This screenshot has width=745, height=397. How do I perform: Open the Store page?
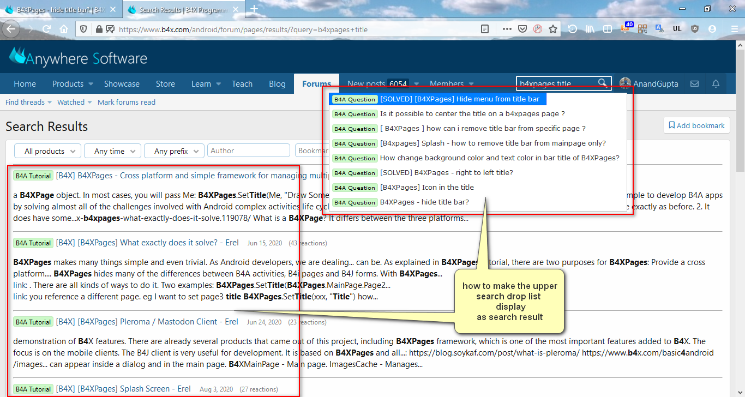(x=165, y=84)
